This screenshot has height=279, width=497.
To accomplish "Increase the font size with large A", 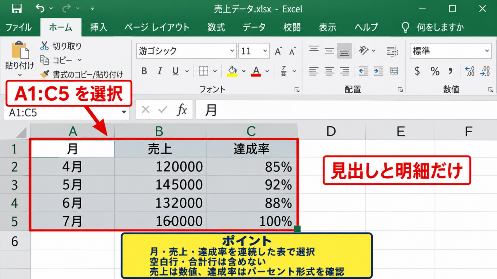I will tap(278, 51).
